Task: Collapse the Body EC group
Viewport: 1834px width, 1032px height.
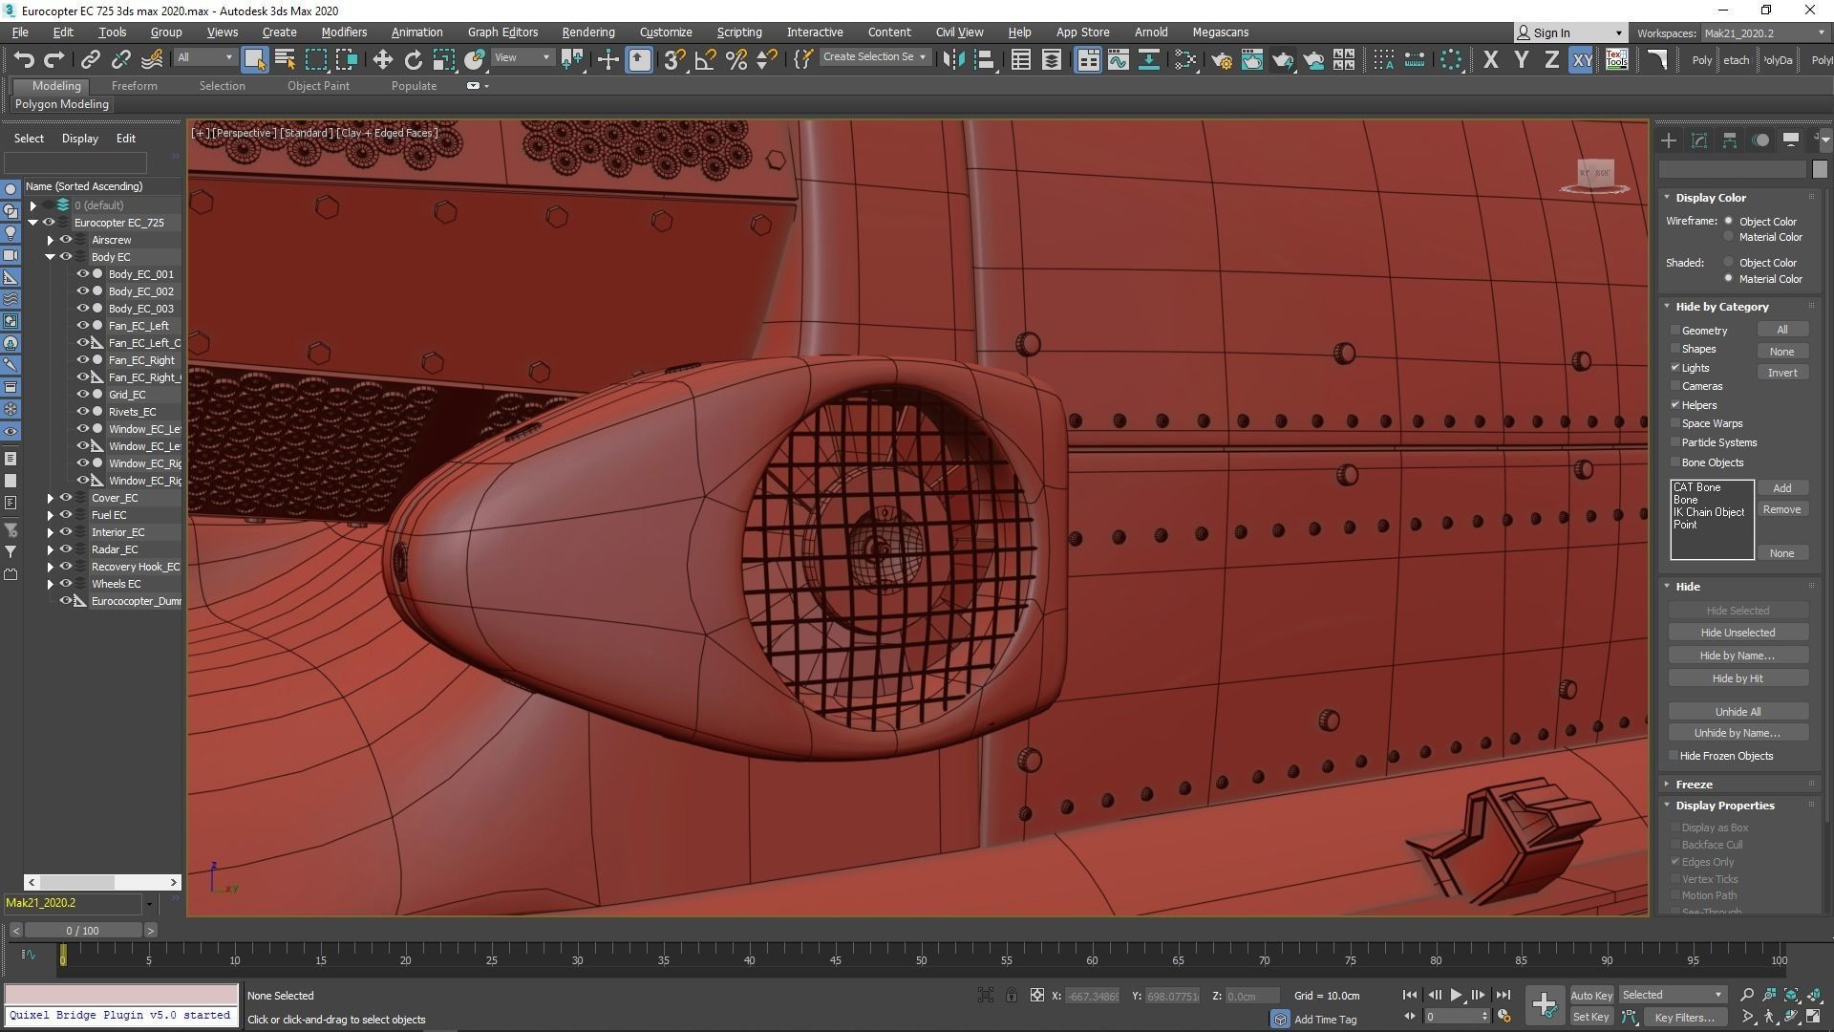Action: pyautogui.click(x=51, y=257)
